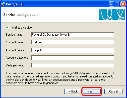Click into the Account password field

click(73, 58)
